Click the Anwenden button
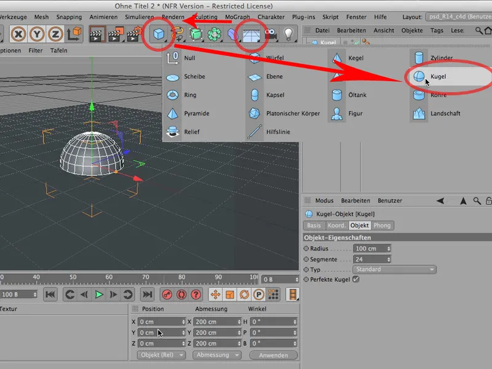This screenshot has height=369, width=492. tap(273, 355)
